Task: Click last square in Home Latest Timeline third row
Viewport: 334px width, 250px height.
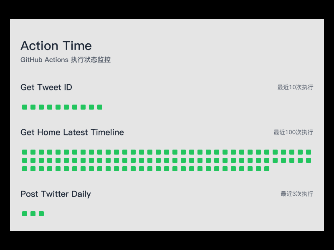Action: (267, 169)
